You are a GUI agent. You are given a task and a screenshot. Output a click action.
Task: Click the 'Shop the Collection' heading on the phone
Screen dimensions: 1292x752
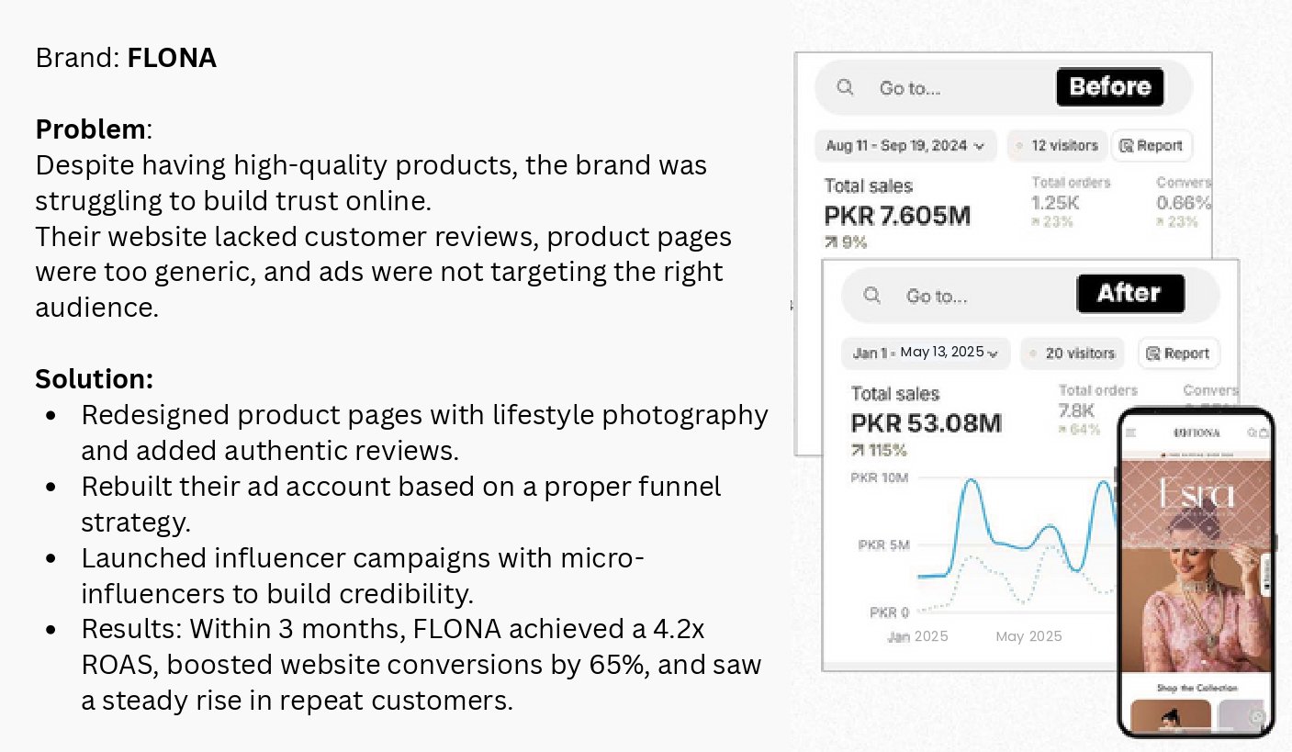click(x=1196, y=688)
